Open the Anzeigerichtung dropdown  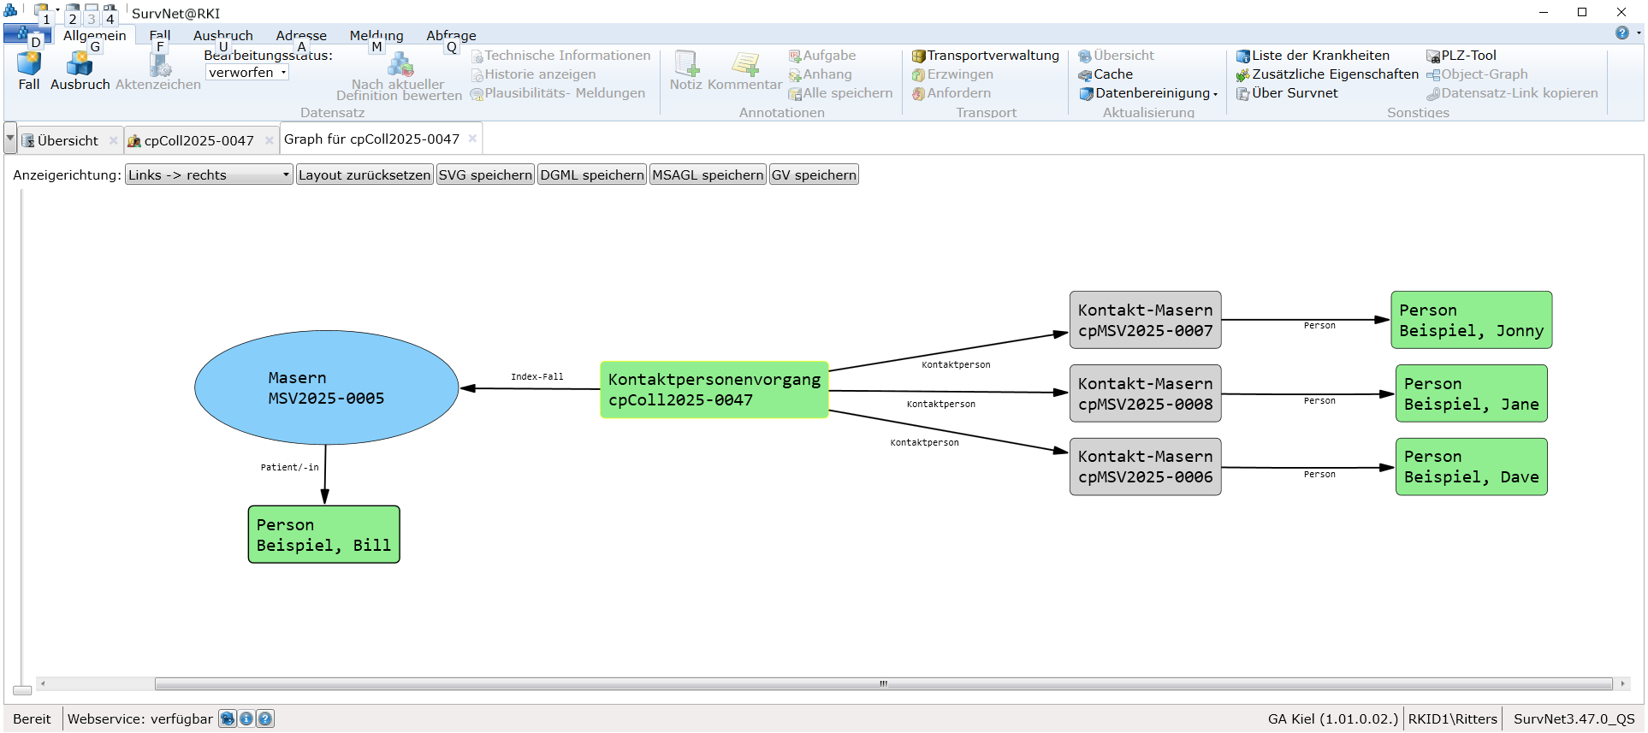tap(209, 174)
